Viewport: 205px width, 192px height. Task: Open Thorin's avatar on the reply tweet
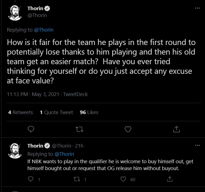tap(16, 150)
